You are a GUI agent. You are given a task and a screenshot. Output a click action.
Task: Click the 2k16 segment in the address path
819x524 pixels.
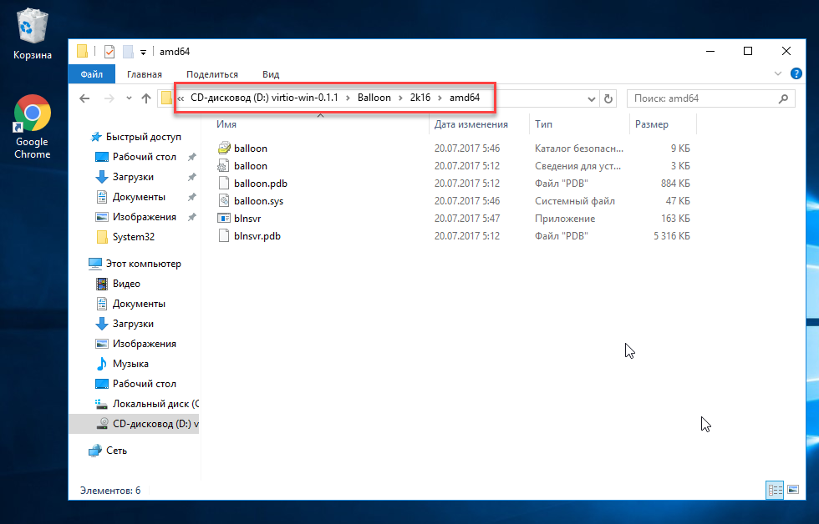pyautogui.click(x=420, y=98)
